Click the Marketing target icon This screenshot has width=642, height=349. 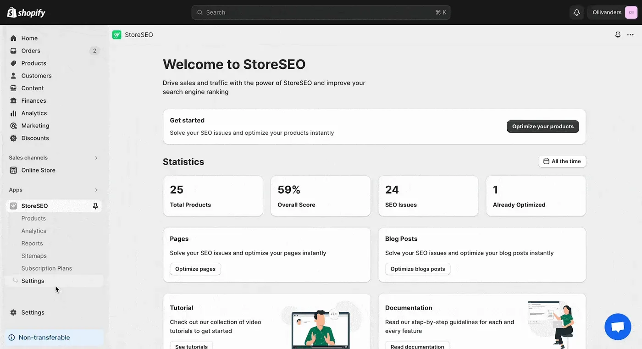coord(13,126)
